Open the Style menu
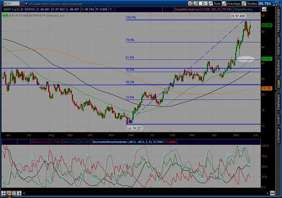This screenshot has width=282, height=198. click(x=215, y=4)
